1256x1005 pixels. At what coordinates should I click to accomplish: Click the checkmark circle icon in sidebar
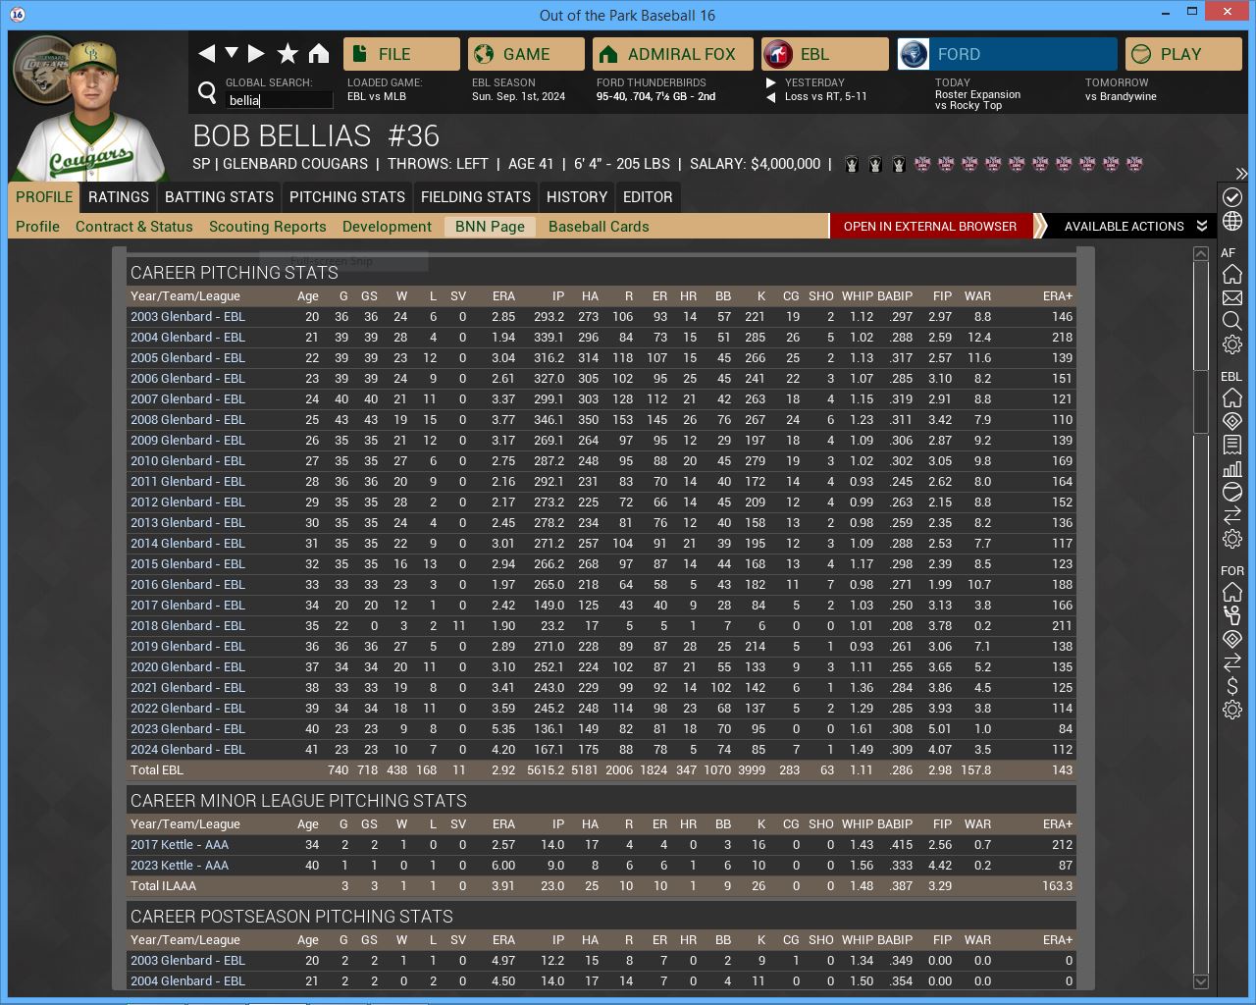(1232, 197)
